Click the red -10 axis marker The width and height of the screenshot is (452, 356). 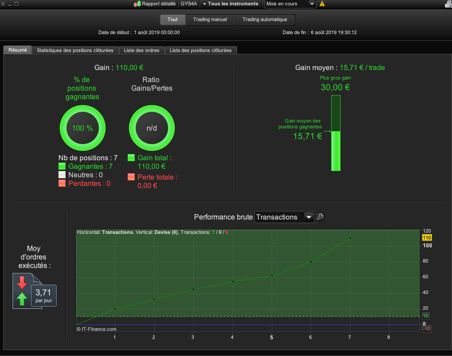click(x=426, y=329)
